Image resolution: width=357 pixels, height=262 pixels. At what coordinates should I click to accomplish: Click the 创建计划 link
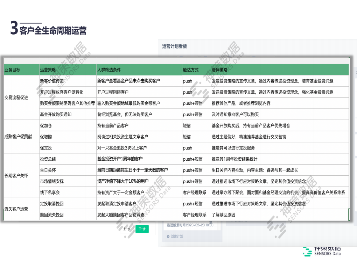pyautogui.click(x=176, y=236)
